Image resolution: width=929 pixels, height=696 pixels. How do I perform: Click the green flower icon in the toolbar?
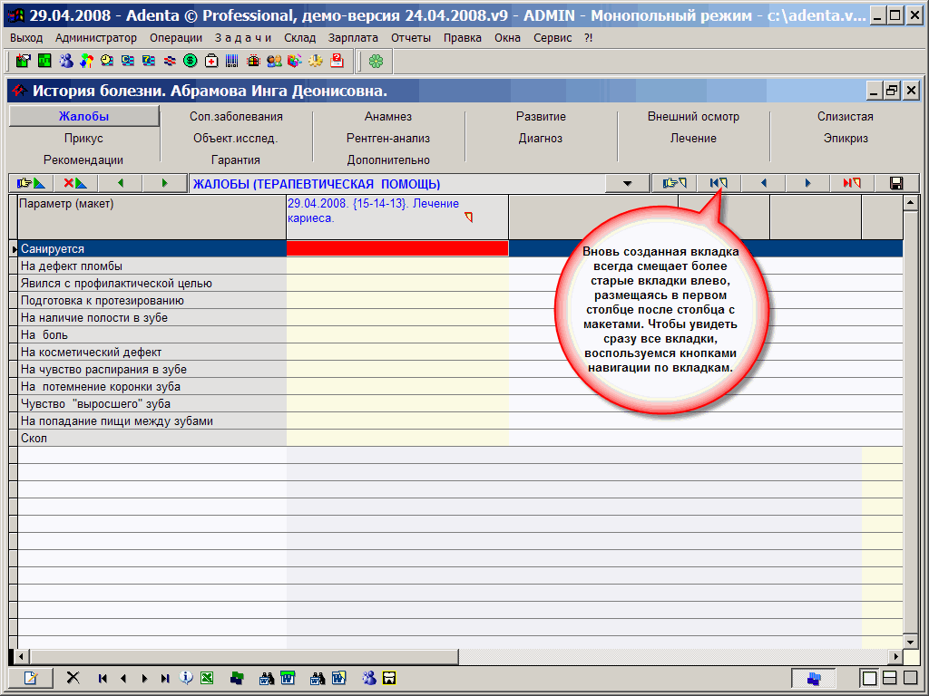pos(376,61)
